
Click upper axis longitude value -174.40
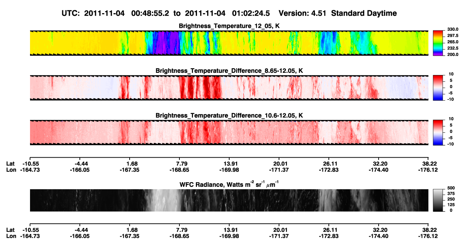pyautogui.click(x=379, y=170)
